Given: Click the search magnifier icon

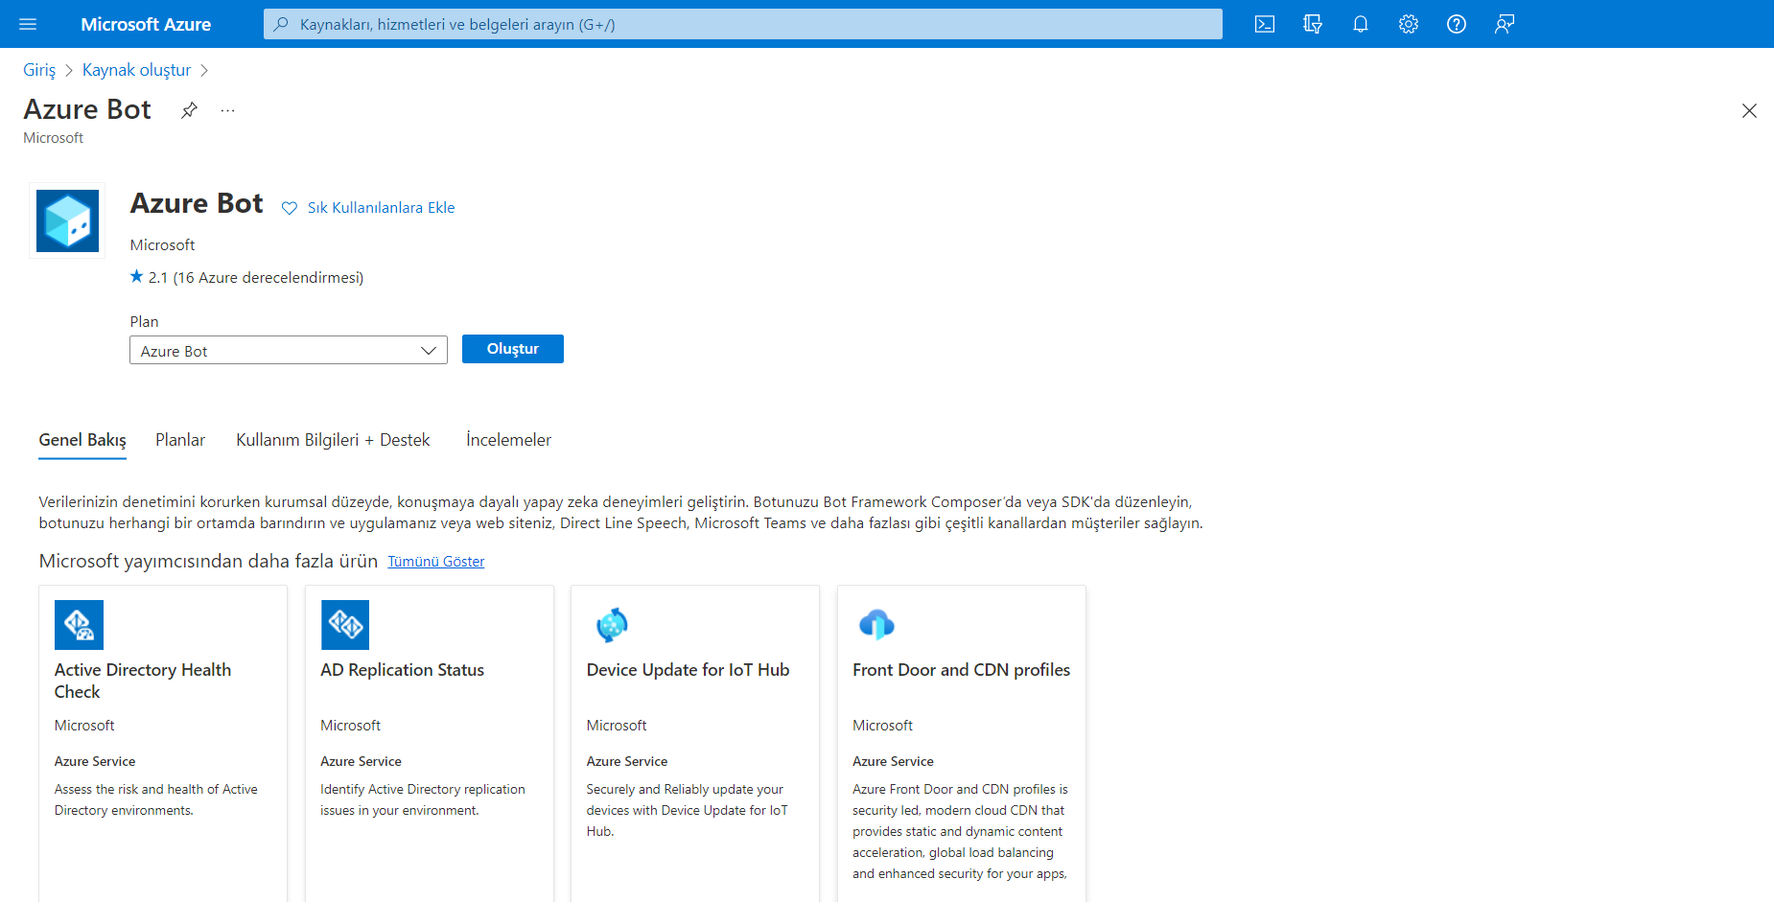Looking at the screenshot, I should [x=281, y=24].
